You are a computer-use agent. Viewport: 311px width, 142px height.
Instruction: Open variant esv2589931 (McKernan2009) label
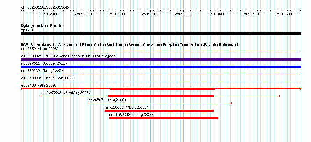(x=47, y=78)
